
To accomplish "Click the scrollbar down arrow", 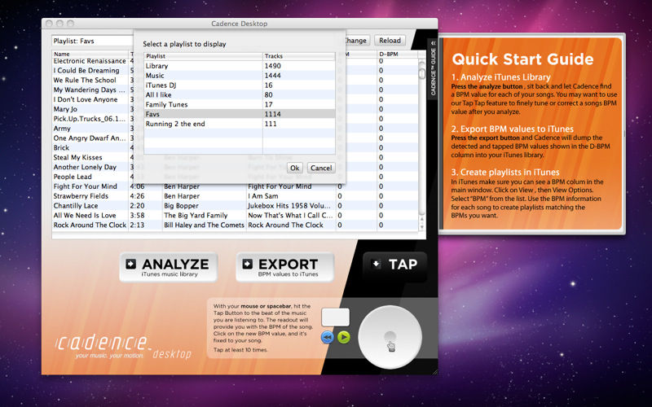I will coord(421,227).
